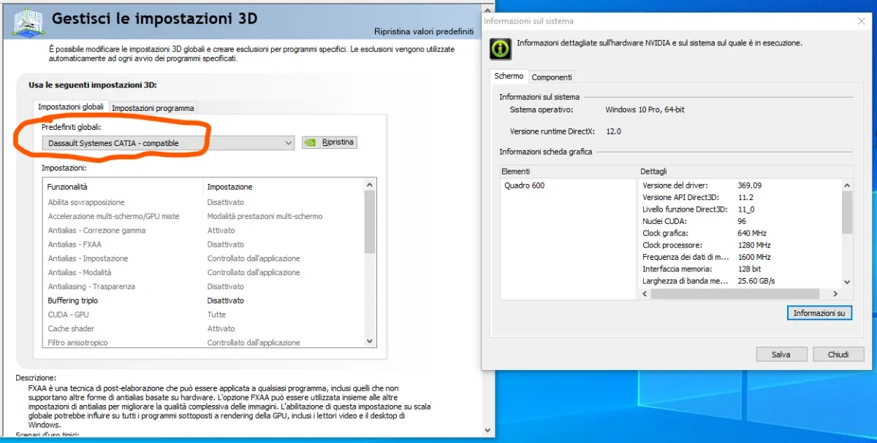Click the Ripristina button next to dropdown
Image resolution: width=877 pixels, height=443 pixels.
click(329, 142)
